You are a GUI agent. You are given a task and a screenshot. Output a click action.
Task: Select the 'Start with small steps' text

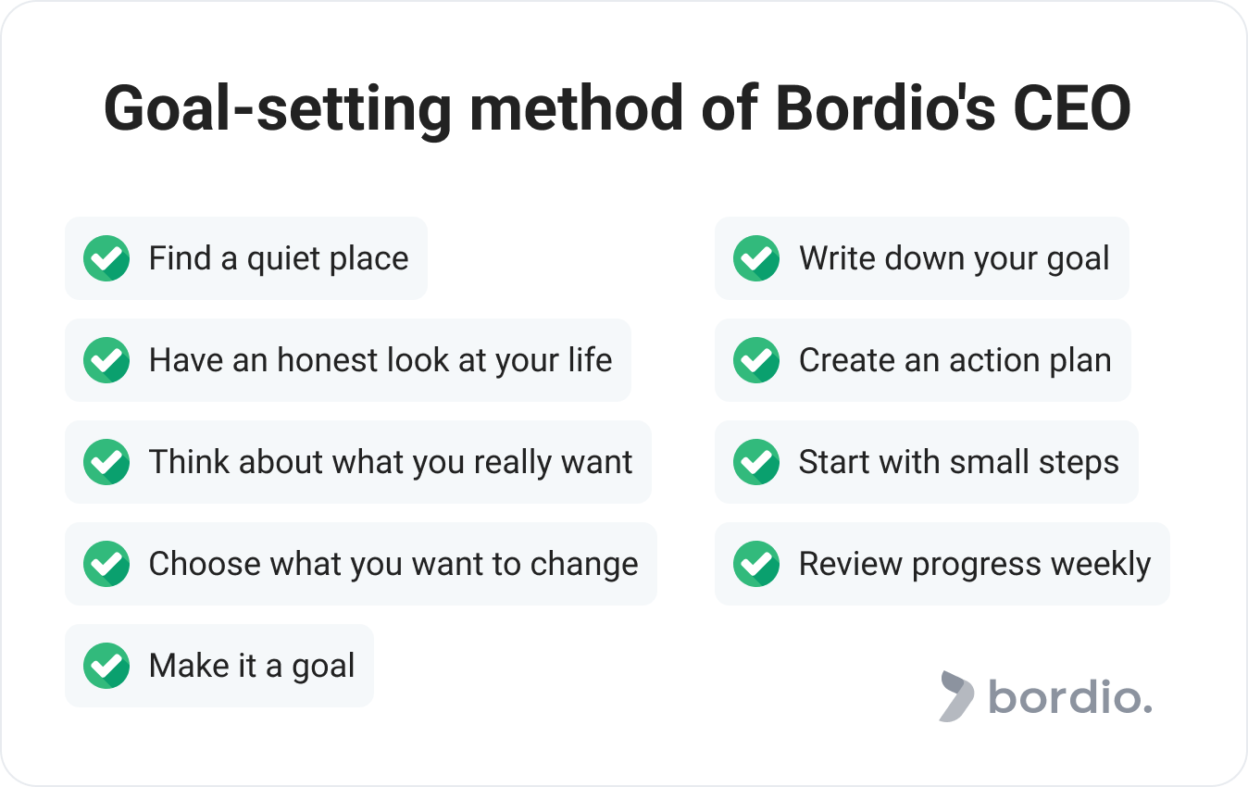[959, 462]
